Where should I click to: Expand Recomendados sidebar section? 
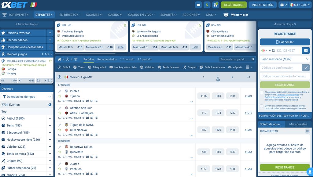pyautogui.click(x=50, y=40)
